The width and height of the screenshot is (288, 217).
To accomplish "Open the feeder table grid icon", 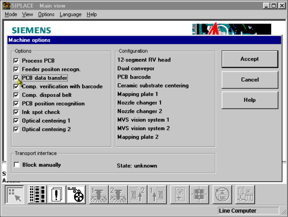I will (37, 195).
